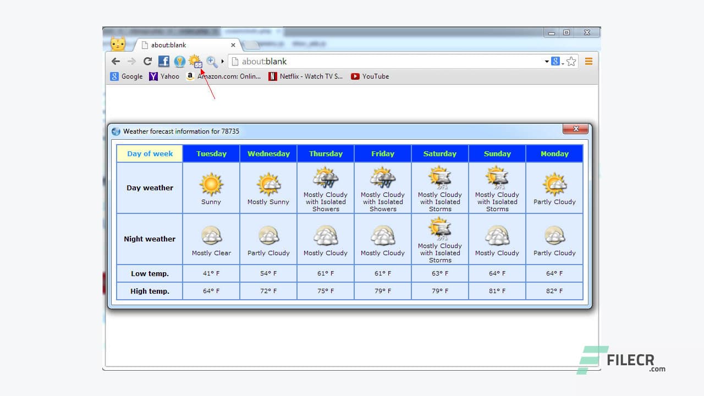Click the Google search engine icon in address bar

point(555,61)
